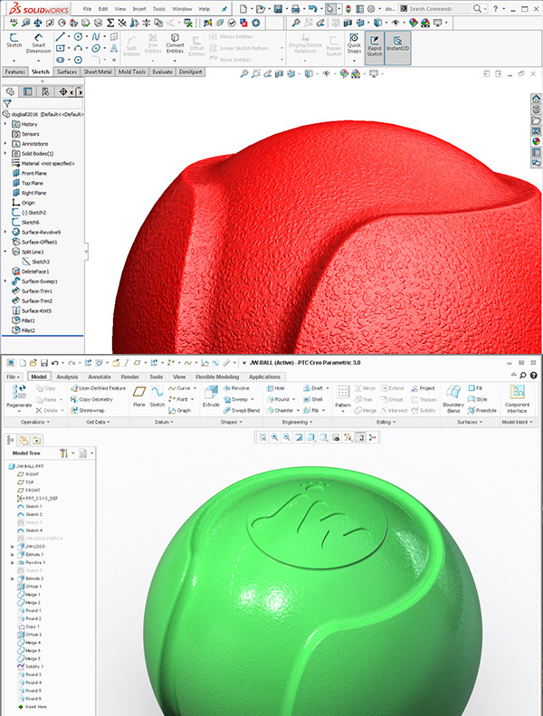Image resolution: width=543 pixels, height=716 pixels.
Task: Open Quick Snaps in SolidWorks
Action: [x=354, y=43]
